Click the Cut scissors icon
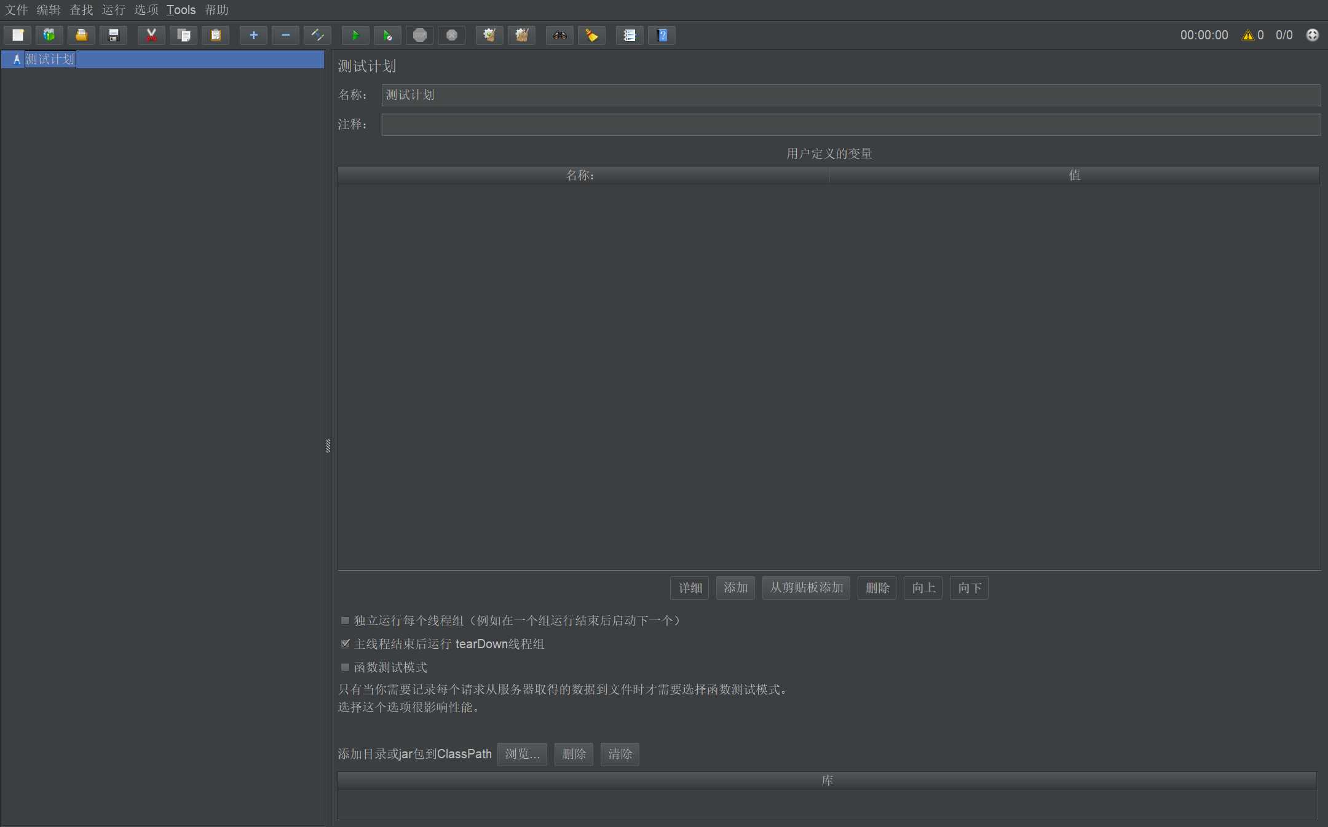1328x827 pixels. (151, 35)
